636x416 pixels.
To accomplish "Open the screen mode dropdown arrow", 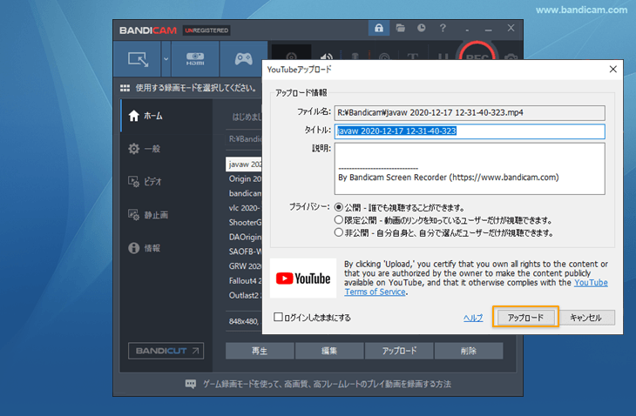I will (x=166, y=59).
